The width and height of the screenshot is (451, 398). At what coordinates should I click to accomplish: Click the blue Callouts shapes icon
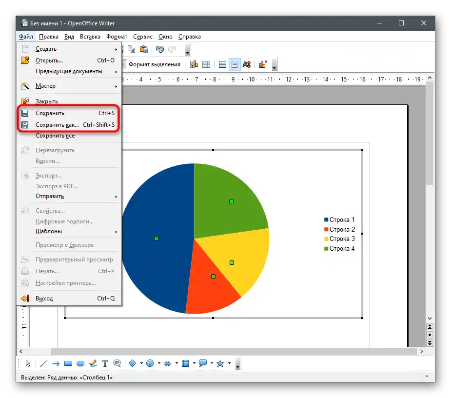[x=203, y=363]
